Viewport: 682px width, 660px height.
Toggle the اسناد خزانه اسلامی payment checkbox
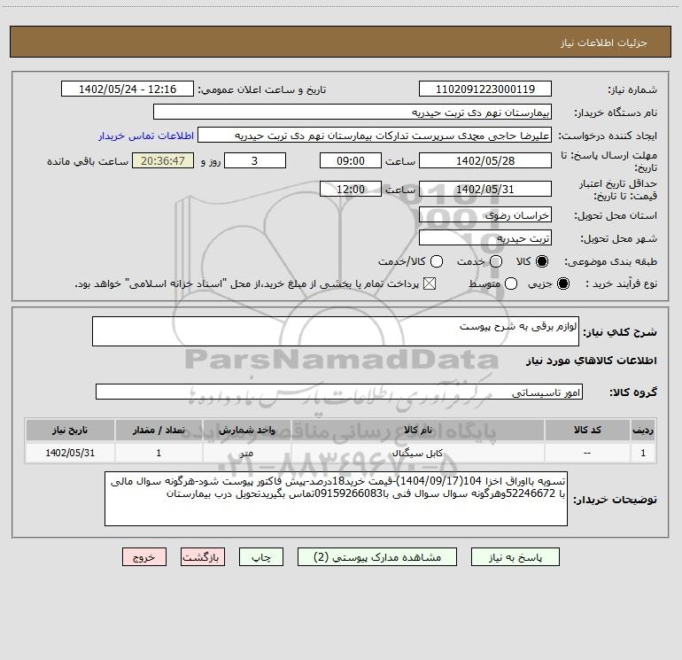pos(430,283)
